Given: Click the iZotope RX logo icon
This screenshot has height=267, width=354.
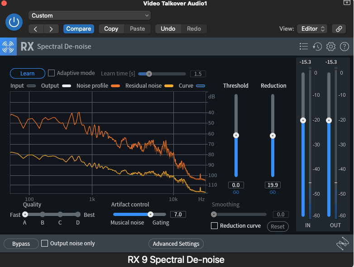Looking at the screenshot, I should (x=8, y=47).
